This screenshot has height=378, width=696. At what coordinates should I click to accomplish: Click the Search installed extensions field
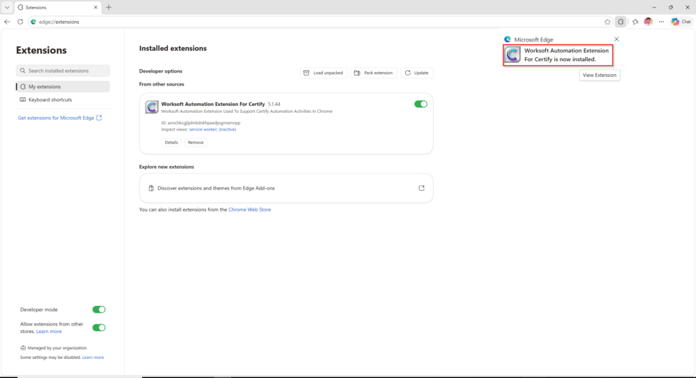click(63, 71)
